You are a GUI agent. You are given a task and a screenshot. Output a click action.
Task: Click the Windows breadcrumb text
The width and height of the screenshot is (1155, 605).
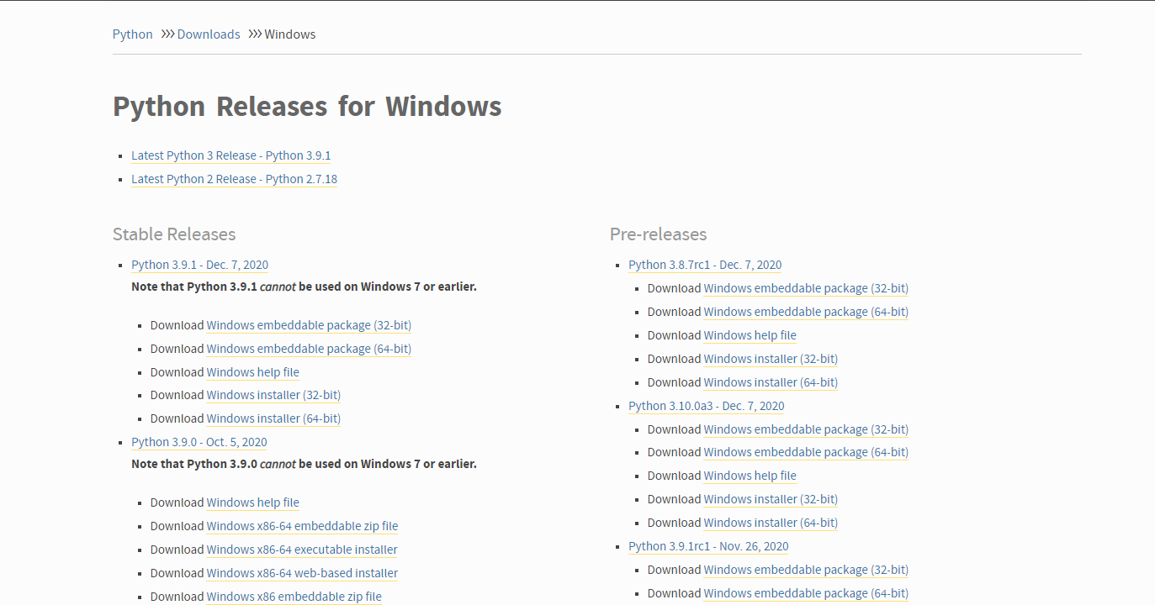click(x=290, y=34)
